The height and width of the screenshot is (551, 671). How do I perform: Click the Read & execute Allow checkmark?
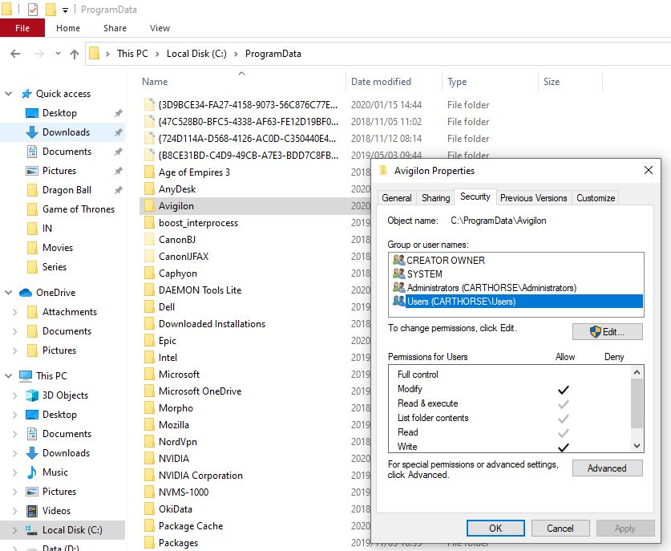564,404
